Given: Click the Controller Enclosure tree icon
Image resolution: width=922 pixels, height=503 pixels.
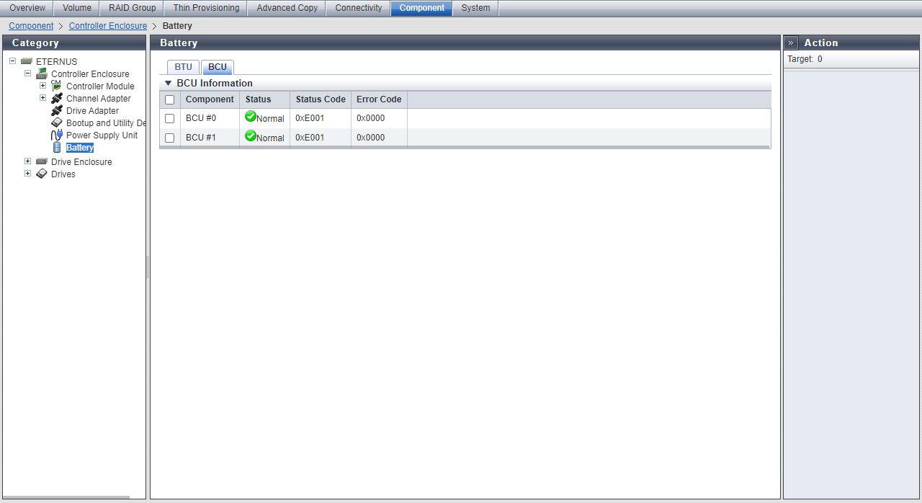Looking at the screenshot, I should point(42,74).
